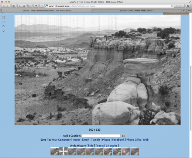
Task: Click the Share button in toolbar
Action: coord(36,6)
